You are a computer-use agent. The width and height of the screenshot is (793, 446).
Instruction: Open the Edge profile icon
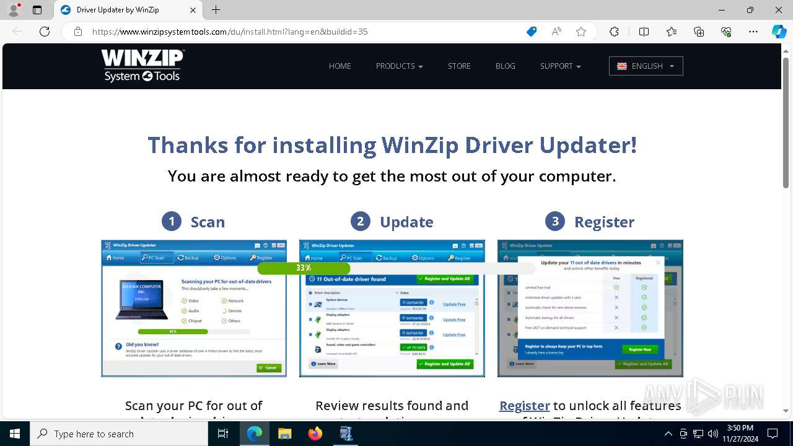coord(14,10)
